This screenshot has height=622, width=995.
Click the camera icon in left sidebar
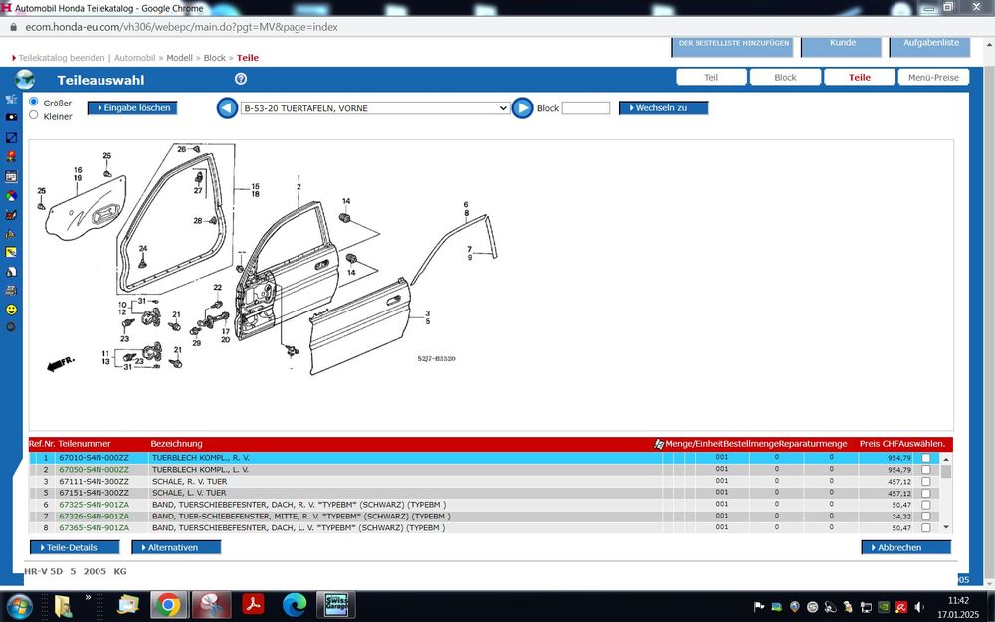(11, 117)
